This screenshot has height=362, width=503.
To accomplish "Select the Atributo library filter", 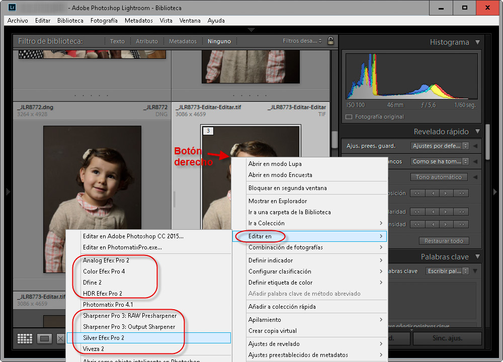I will click(x=146, y=41).
